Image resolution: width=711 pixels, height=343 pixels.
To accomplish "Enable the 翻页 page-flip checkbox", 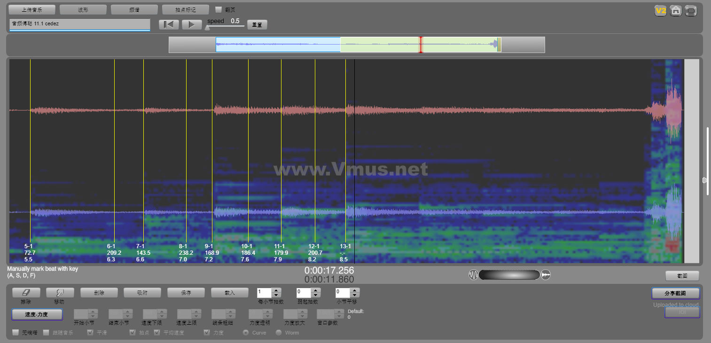I will click(219, 9).
